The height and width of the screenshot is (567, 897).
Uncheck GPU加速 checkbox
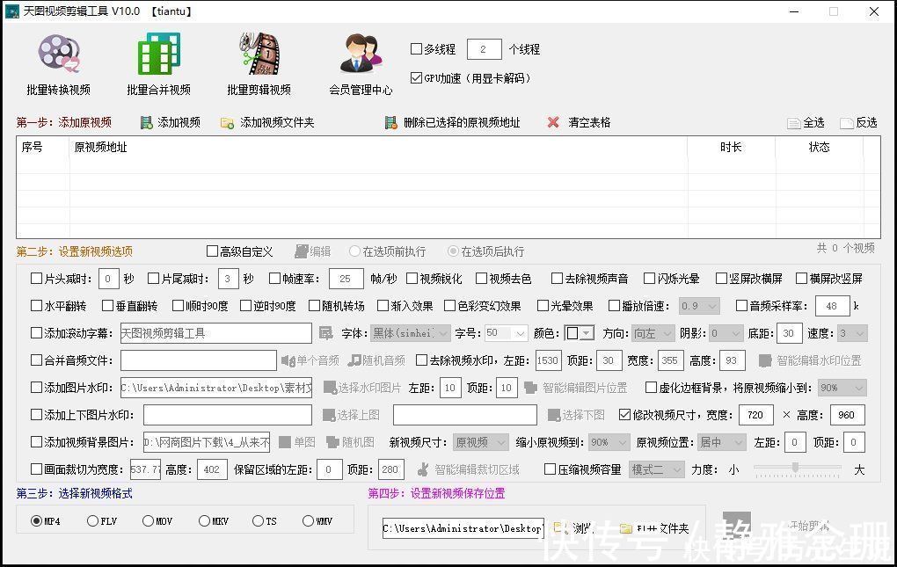click(x=417, y=77)
